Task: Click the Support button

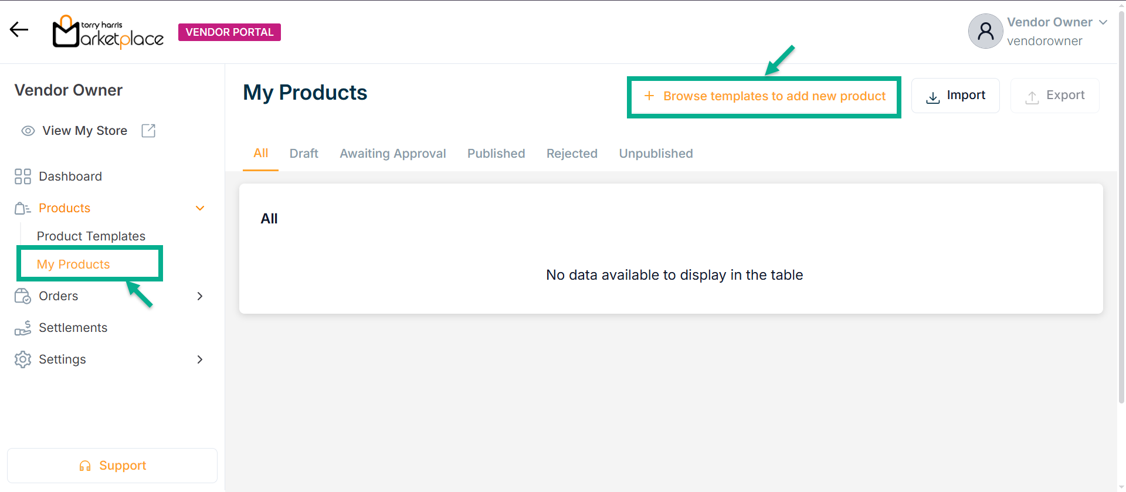Action: click(112, 466)
